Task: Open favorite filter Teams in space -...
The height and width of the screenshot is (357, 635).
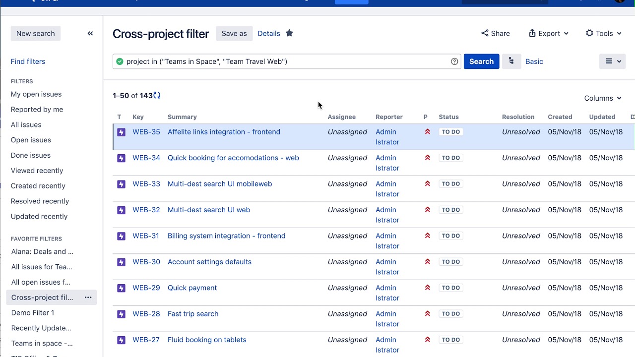Action: click(x=42, y=344)
